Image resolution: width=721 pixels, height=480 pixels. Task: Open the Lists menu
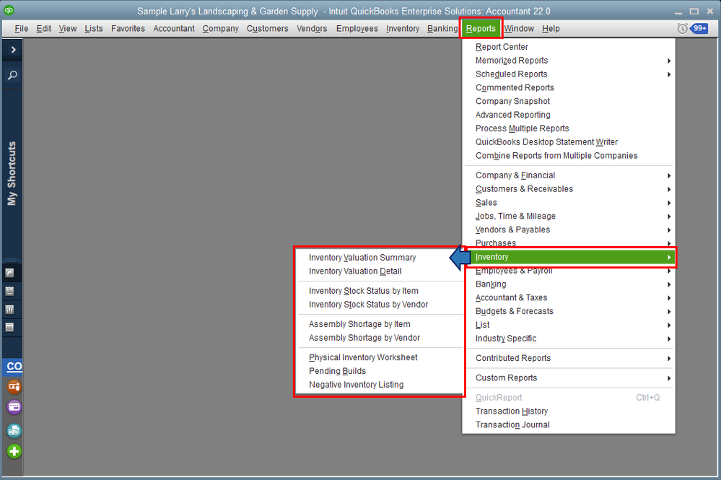pos(93,28)
